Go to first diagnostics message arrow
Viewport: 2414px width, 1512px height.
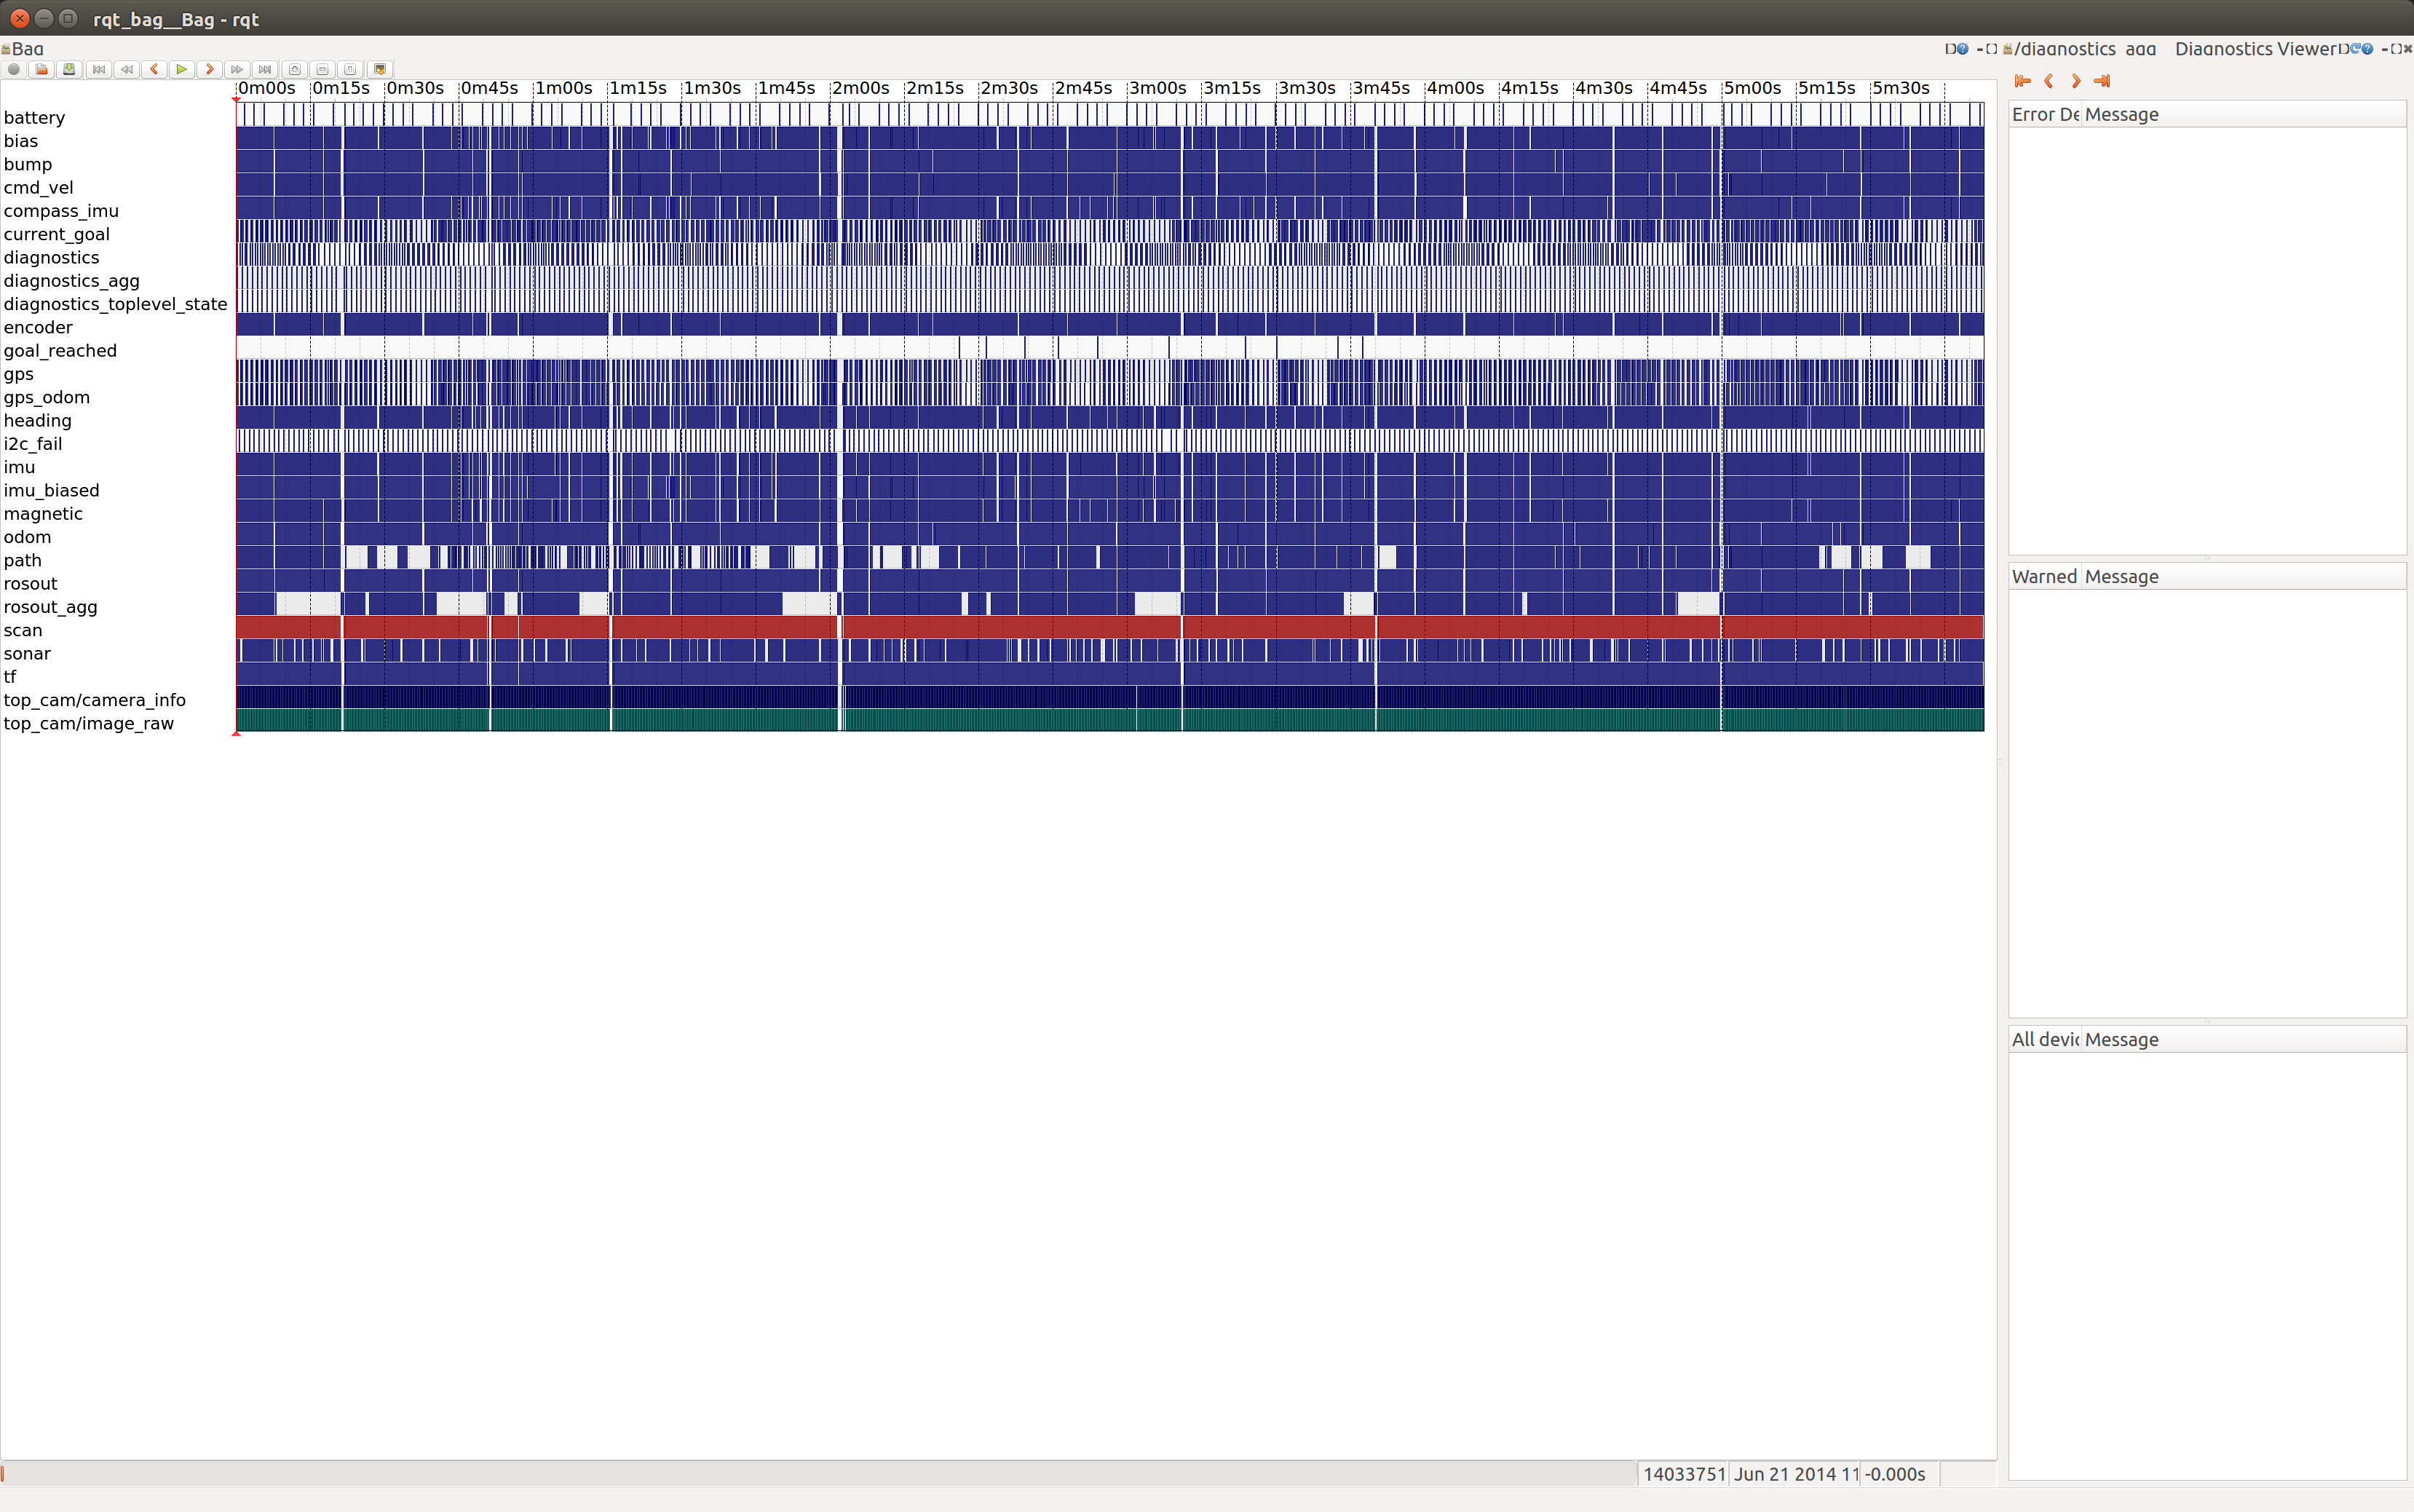[x=2022, y=81]
